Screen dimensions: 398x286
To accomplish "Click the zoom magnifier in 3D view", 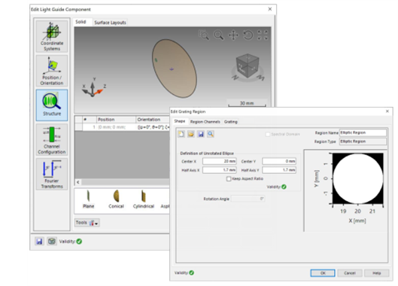I will click(218, 35).
